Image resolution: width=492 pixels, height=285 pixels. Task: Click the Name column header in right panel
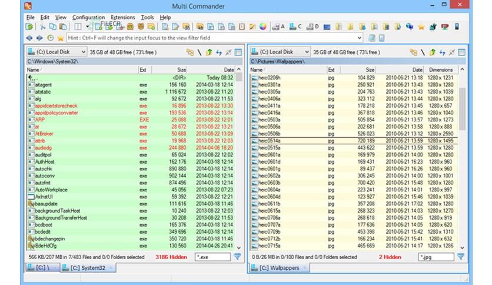click(x=288, y=69)
